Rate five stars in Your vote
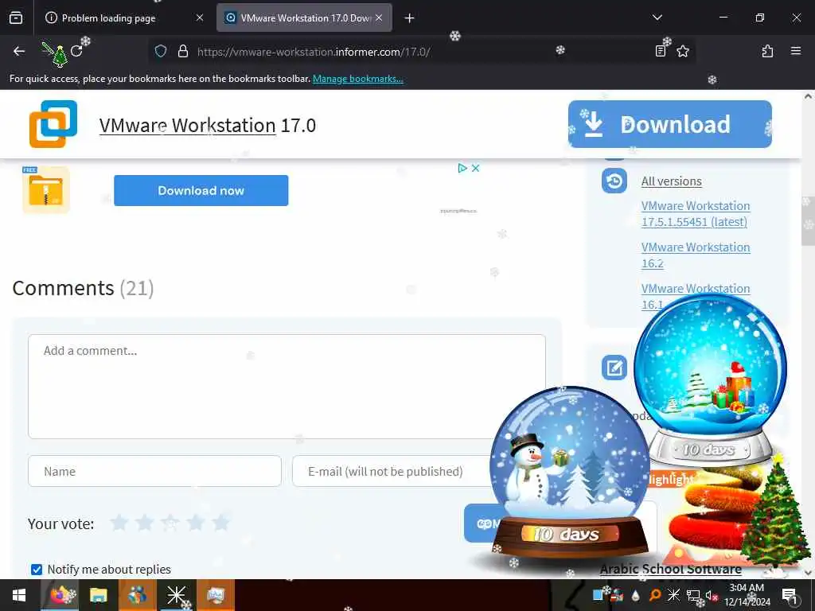 tap(221, 523)
